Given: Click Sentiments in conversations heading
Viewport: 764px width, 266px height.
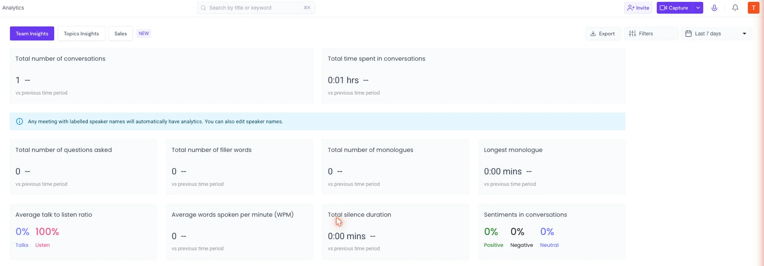Looking at the screenshot, I should (x=525, y=215).
